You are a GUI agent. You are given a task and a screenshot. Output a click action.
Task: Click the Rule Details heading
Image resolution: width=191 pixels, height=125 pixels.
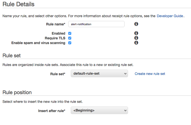coord(18,4)
